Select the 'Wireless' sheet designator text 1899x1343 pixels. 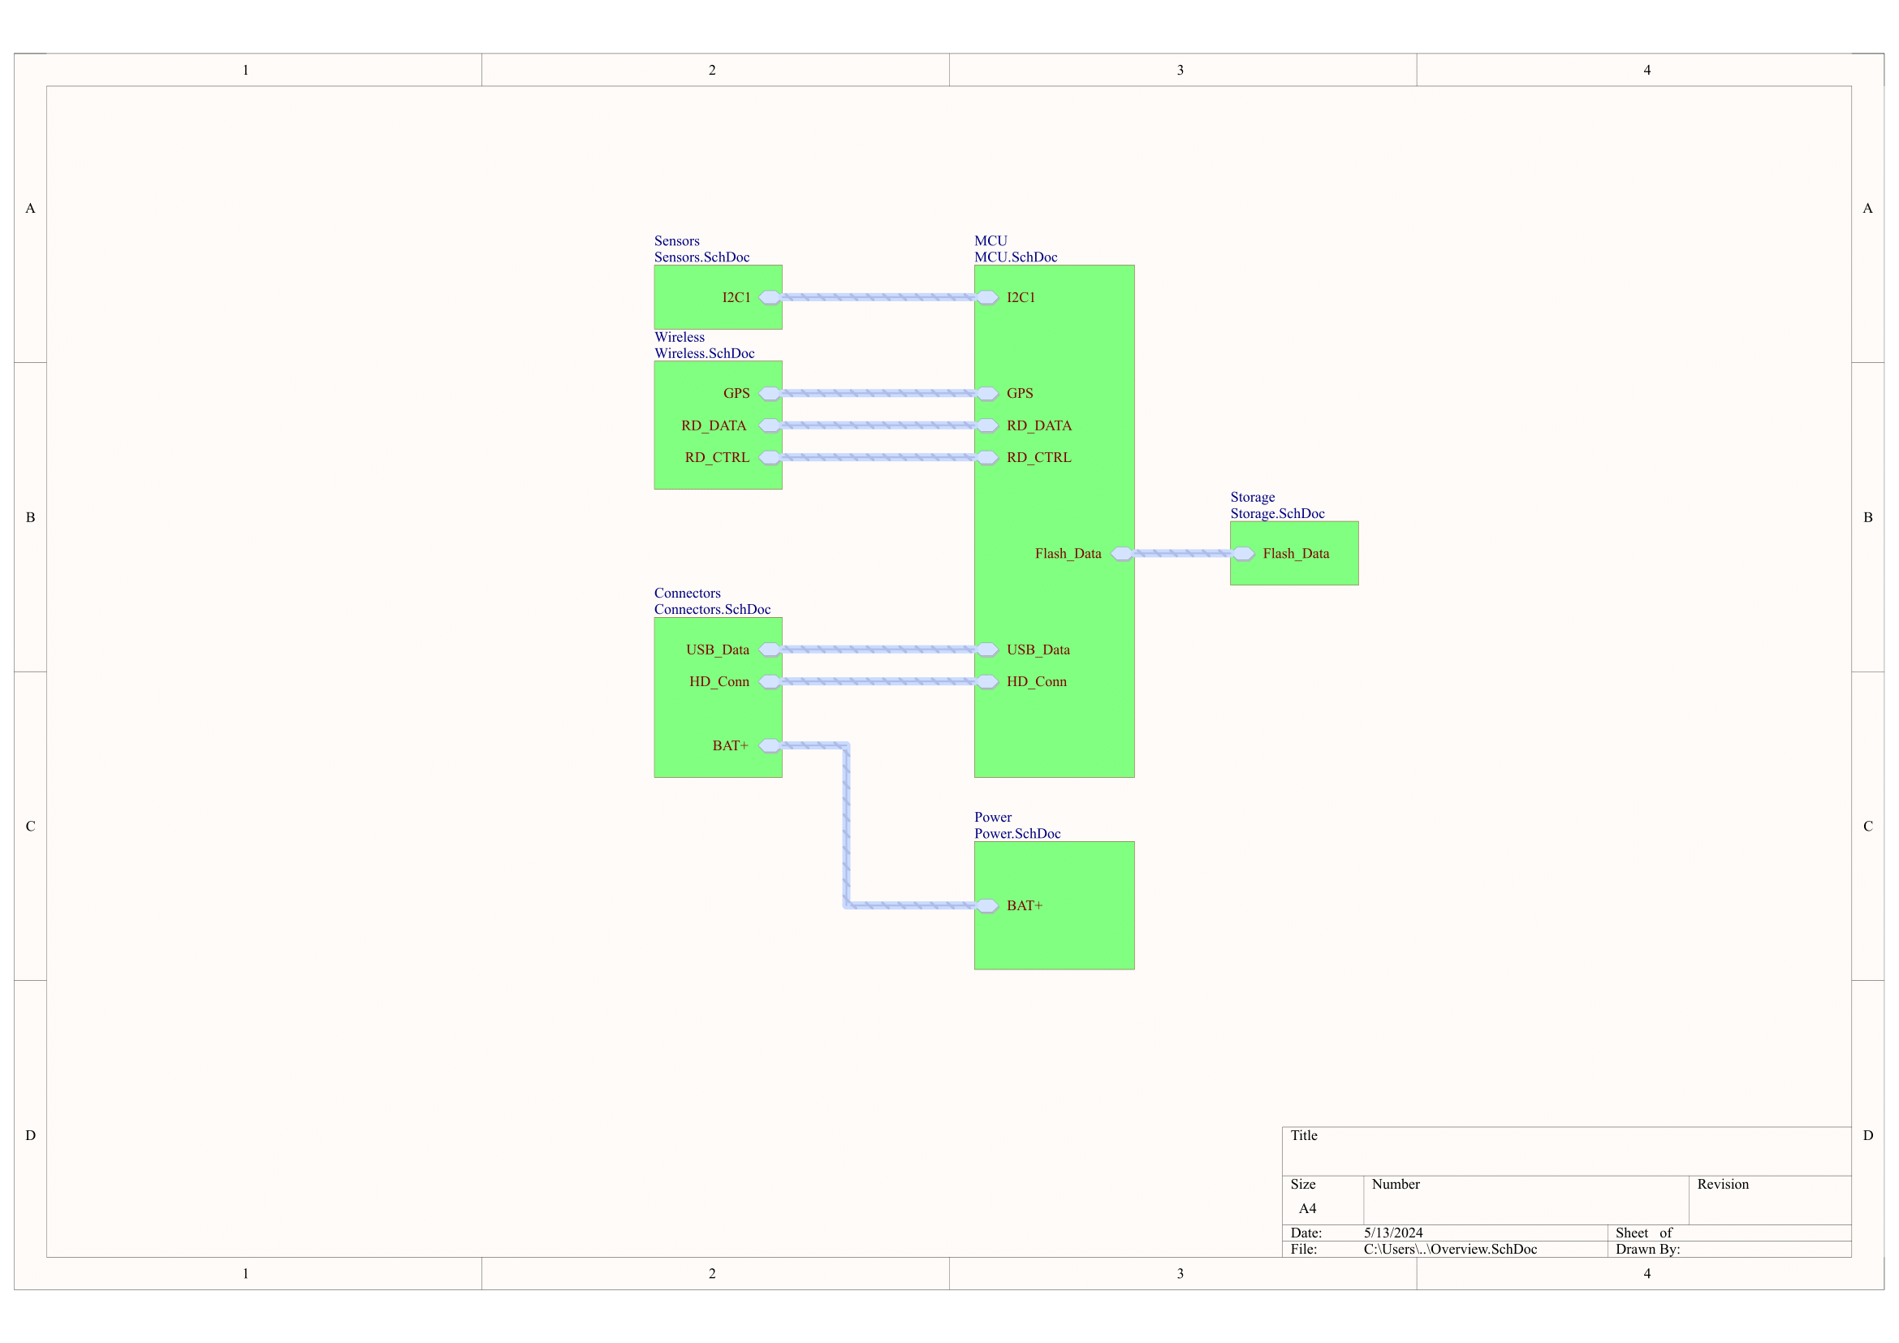(679, 337)
